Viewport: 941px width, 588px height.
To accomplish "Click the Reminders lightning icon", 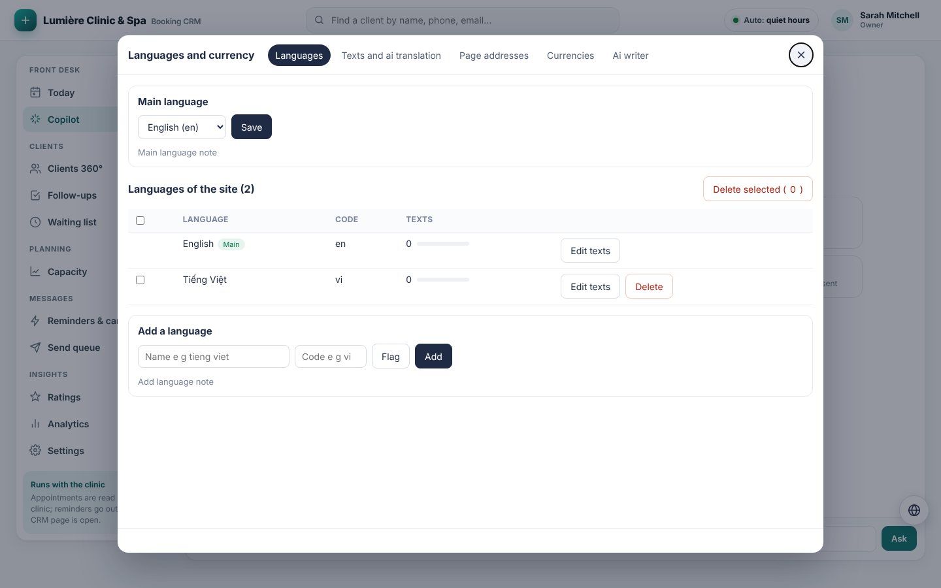I will (35, 321).
